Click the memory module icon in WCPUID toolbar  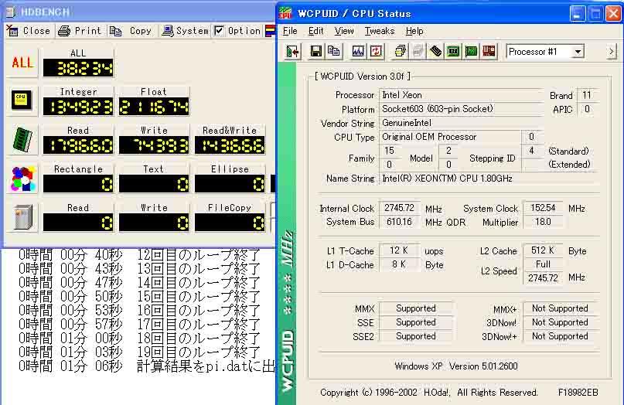click(436, 51)
